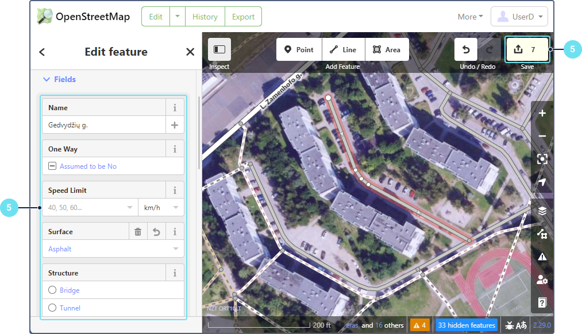Open the More menu

(470, 17)
